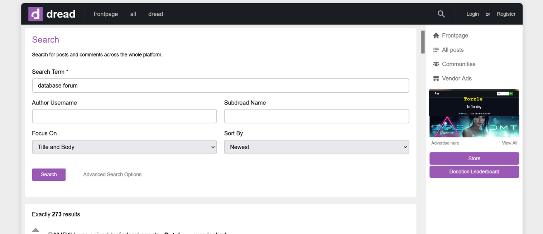Select the dread nav item

tap(155, 14)
